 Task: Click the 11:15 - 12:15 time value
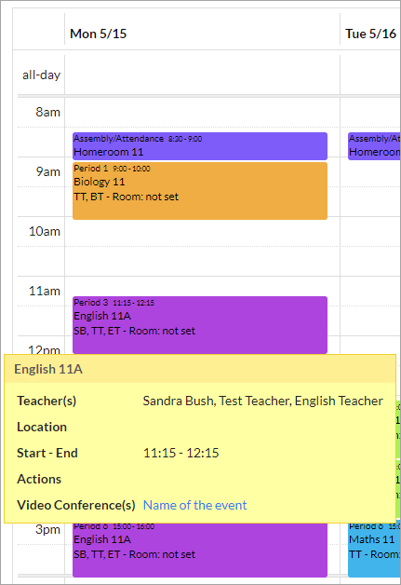pos(181,453)
